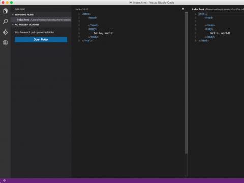Click 'hello, world!' in left editor
The image size is (244, 183).
pyautogui.click(x=104, y=33)
